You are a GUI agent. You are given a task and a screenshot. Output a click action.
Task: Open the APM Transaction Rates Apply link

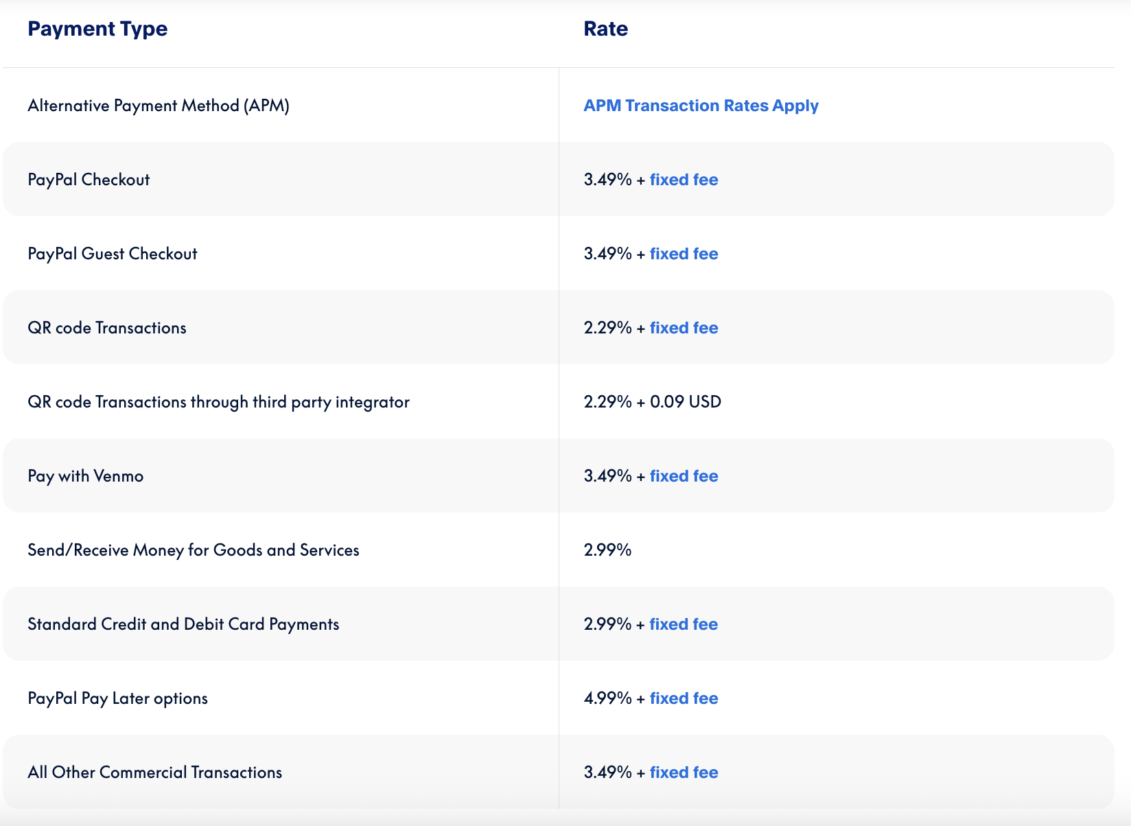tap(701, 106)
